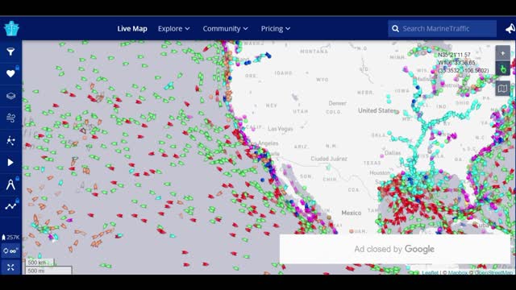Select the distance measuring compass tool
This screenshot has width=516, height=290.
10,184
